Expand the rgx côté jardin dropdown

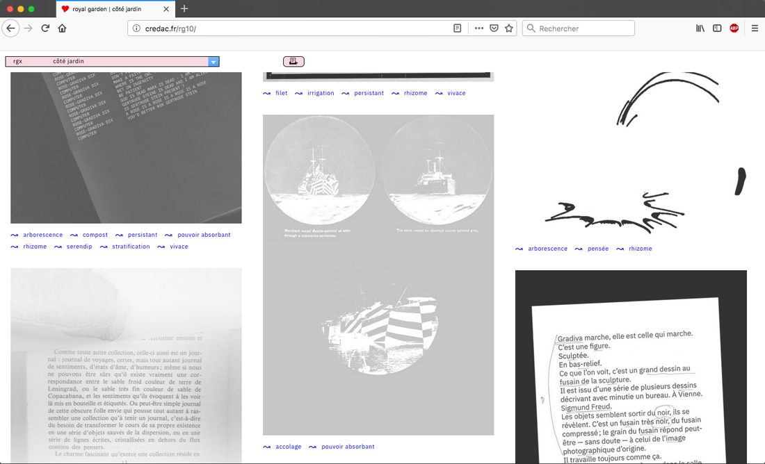point(214,61)
